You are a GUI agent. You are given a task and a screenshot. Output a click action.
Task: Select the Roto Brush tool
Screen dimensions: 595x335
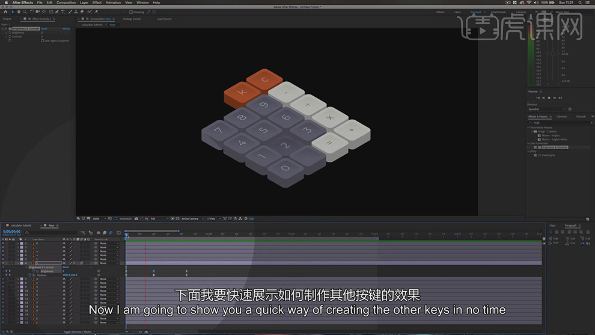pos(90,12)
